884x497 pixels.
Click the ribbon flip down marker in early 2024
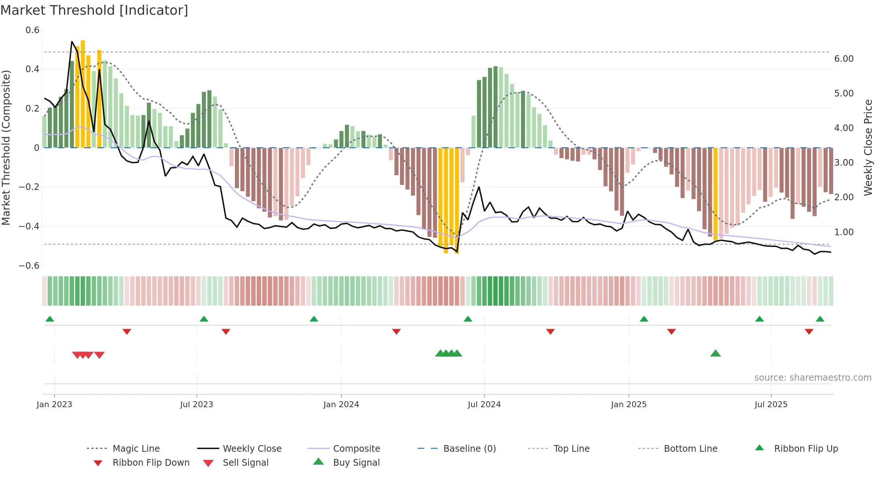[396, 332]
